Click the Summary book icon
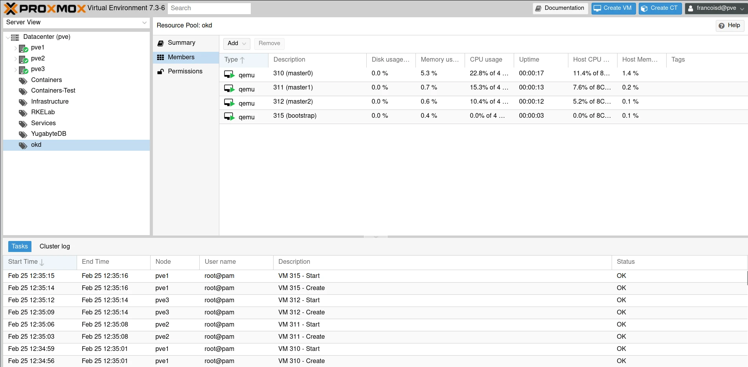The image size is (748, 367). (x=160, y=43)
